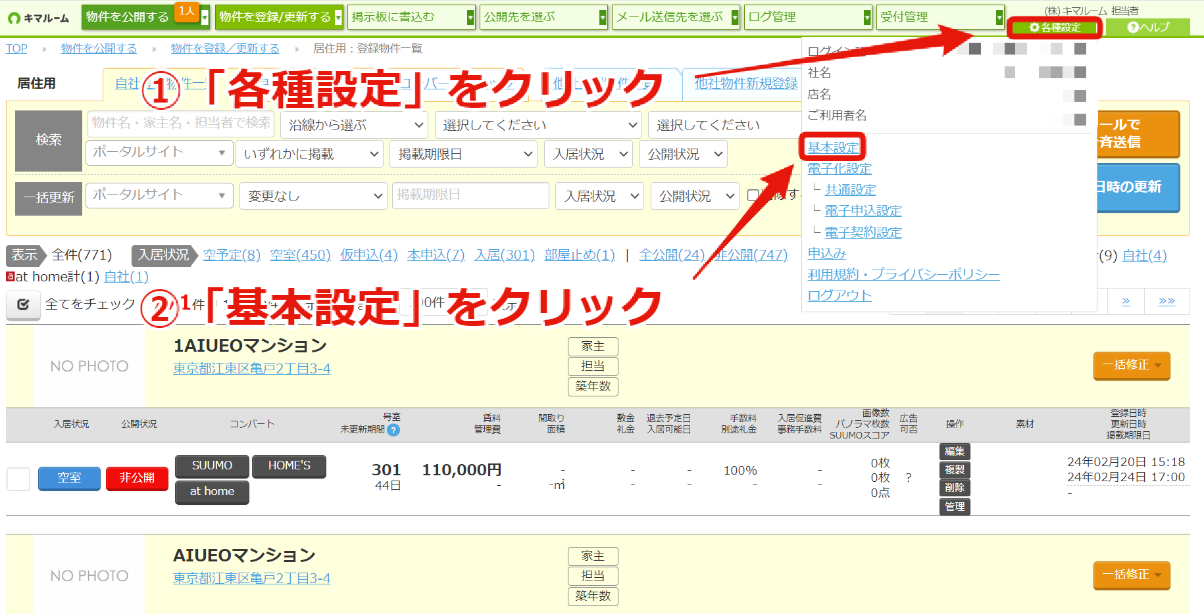Open ポータルサイト dropdown in search row

point(159,153)
